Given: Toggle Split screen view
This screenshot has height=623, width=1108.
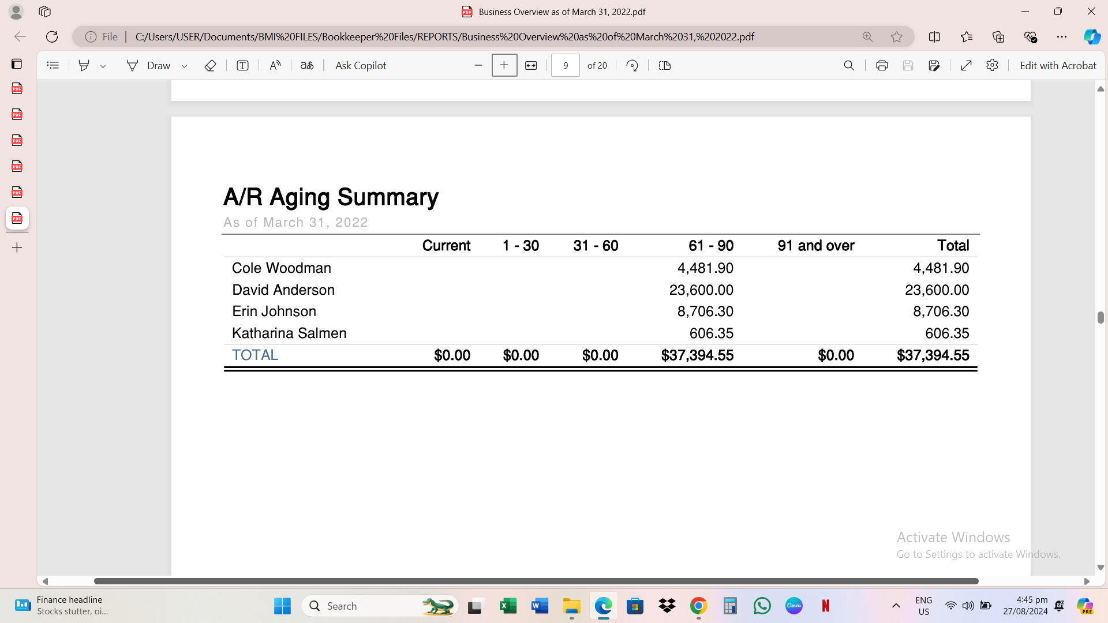Looking at the screenshot, I should pos(935,37).
